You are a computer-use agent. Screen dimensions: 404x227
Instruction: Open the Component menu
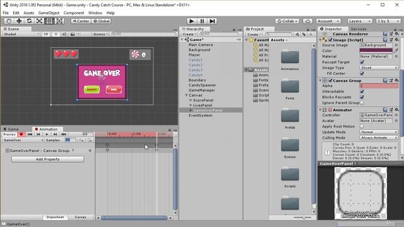(x=74, y=13)
